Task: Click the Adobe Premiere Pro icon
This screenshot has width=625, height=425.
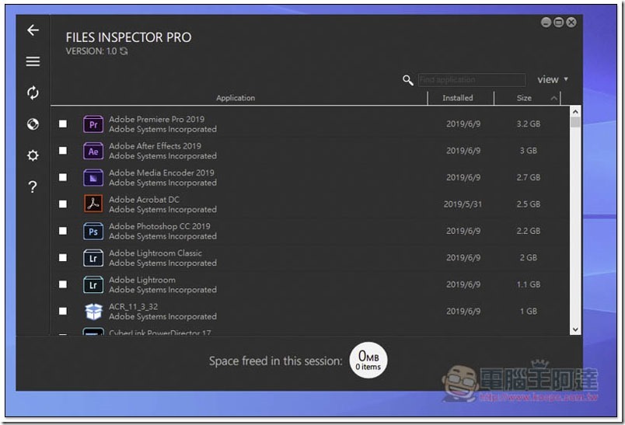Action: click(93, 124)
